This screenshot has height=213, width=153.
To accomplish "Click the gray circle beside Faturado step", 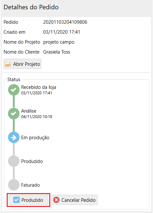I will (x=14, y=185).
